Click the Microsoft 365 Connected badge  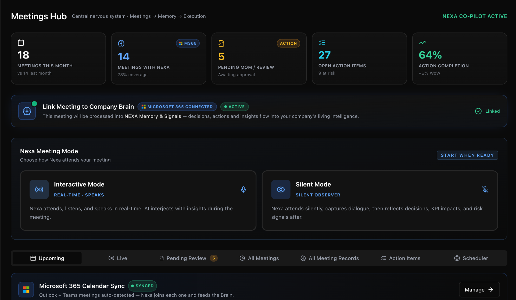[177, 107]
